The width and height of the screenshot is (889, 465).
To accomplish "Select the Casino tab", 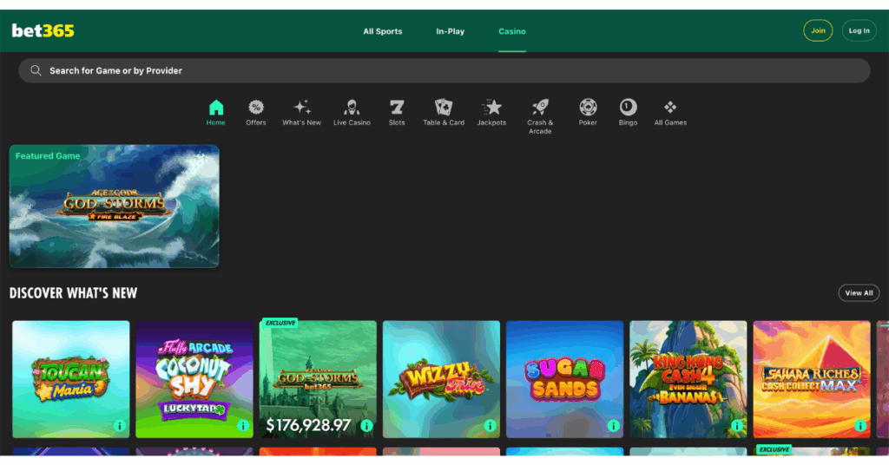I will 512,31.
